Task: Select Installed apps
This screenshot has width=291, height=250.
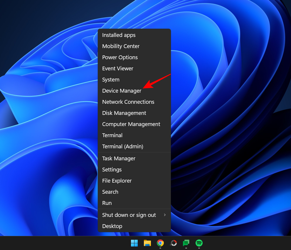Action: coord(119,35)
